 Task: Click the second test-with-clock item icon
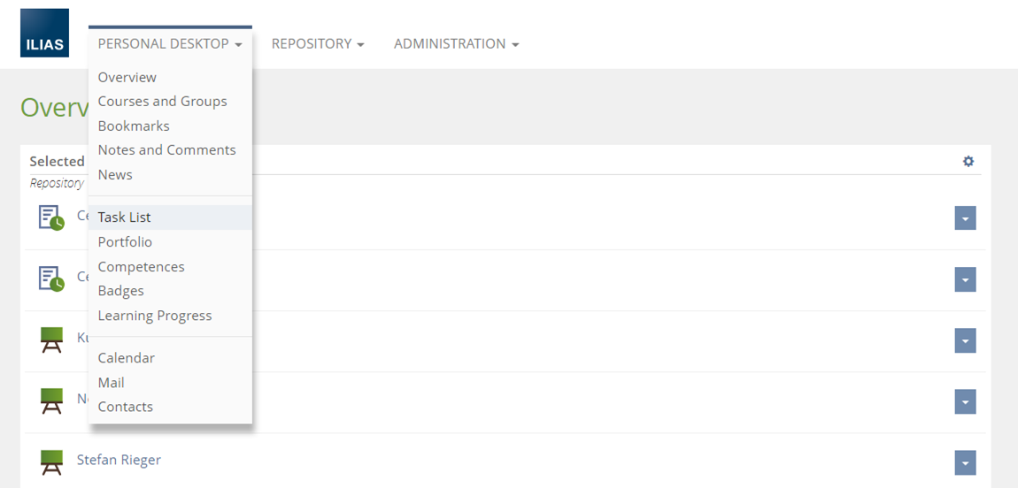pyautogui.click(x=51, y=278)
